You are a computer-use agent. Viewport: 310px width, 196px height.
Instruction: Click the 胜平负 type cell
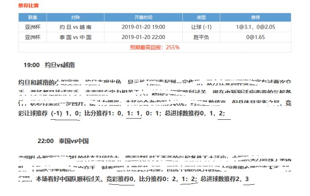(201, 37)
